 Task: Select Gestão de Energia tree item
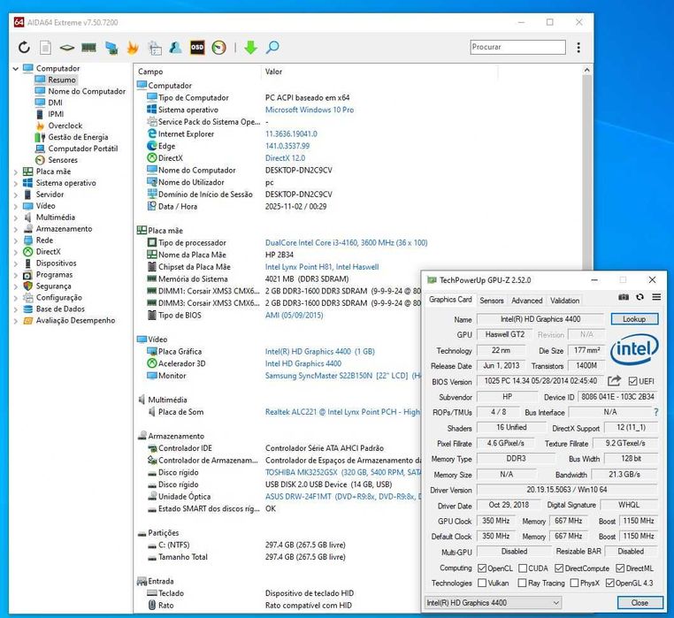tap(78, 137)
